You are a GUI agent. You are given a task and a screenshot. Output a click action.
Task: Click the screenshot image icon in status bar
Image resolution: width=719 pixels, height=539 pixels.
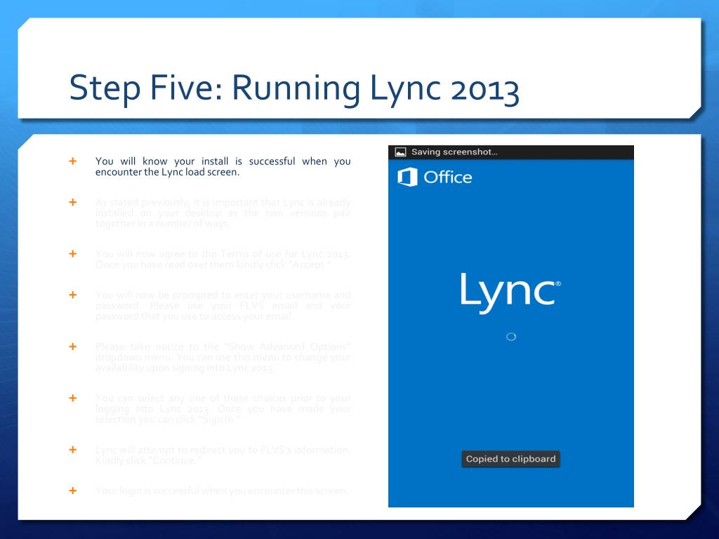click(x=400, y=152)
